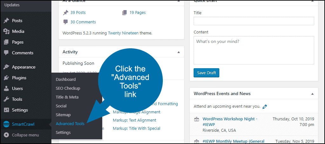This screenshot has height=144, width=325.
Task: Click Collapse menu at sidebar bottom
Action: [x=25, y=135]
